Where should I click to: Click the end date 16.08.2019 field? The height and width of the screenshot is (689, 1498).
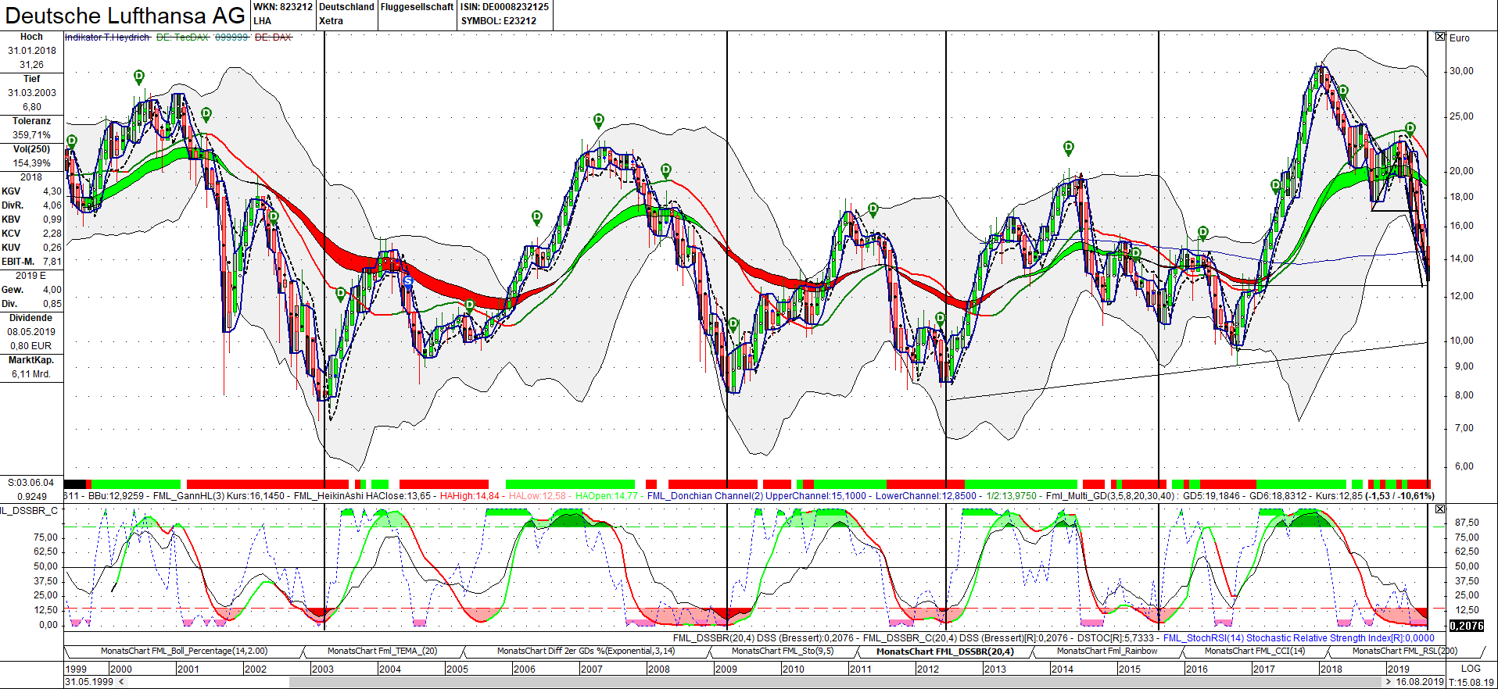click(x=1420, y=682)
